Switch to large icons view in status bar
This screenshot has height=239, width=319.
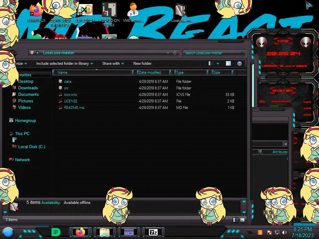coord(242,220)
